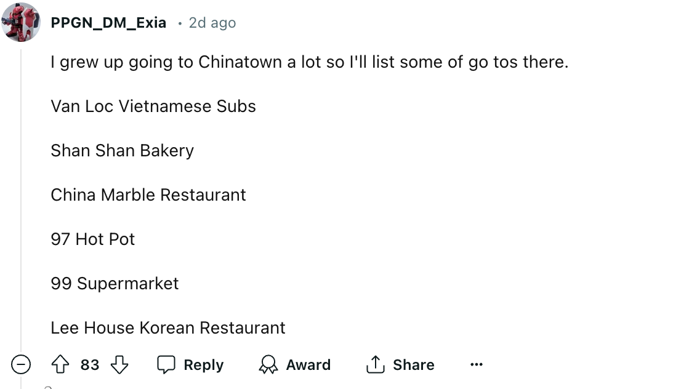Open the three-dot more options menu
The width and height of the screenshot is (681, 389).
click(476, 365)
